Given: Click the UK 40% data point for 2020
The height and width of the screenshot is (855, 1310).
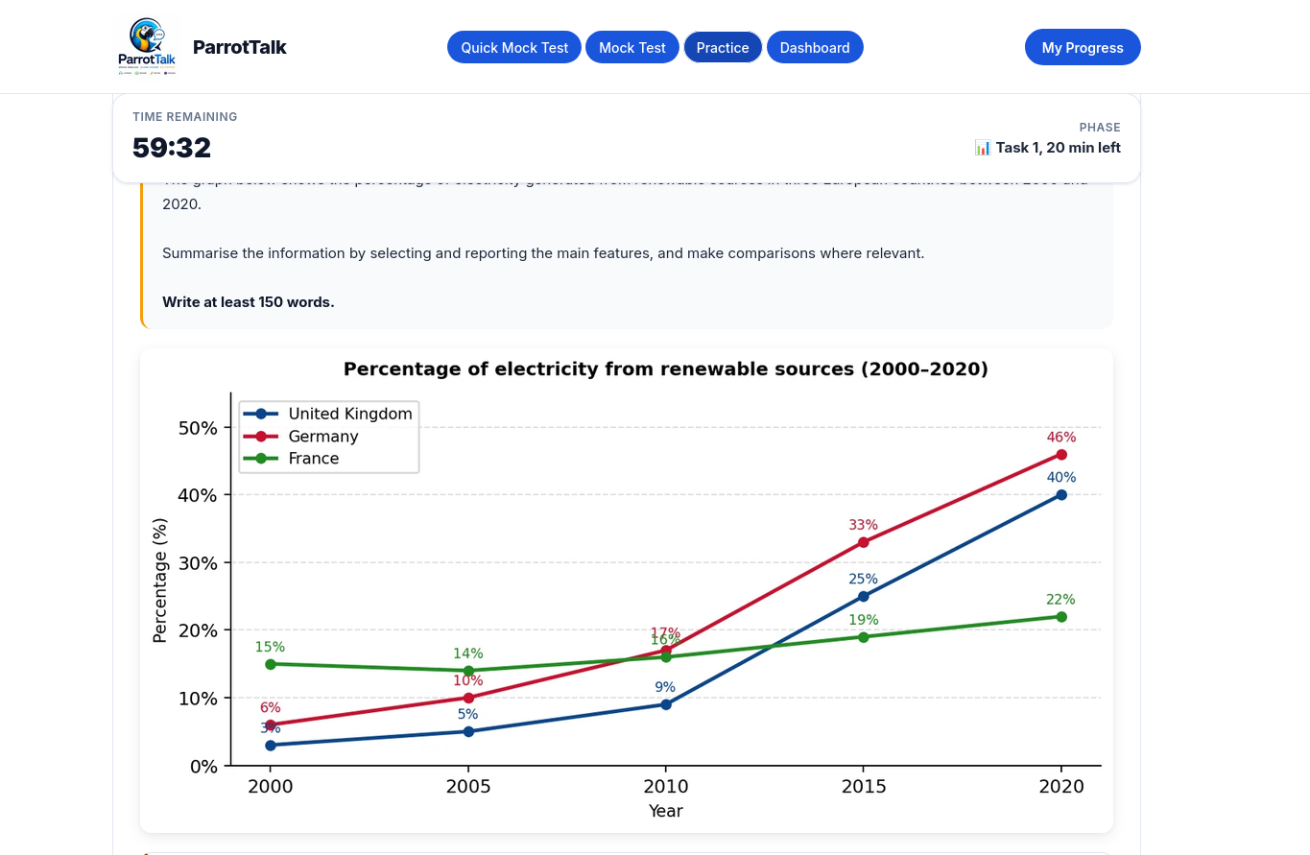Looking at the screenshot, I should (1061, 495).
